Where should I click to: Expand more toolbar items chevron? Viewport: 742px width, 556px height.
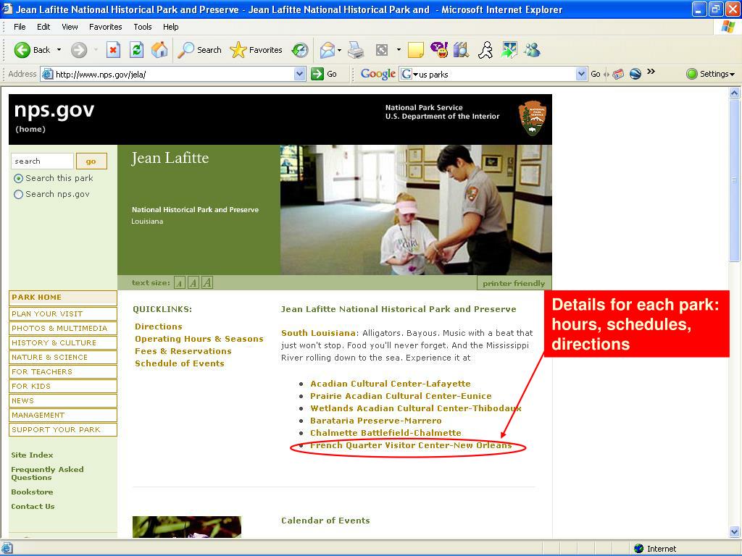(x=651, y=72)
